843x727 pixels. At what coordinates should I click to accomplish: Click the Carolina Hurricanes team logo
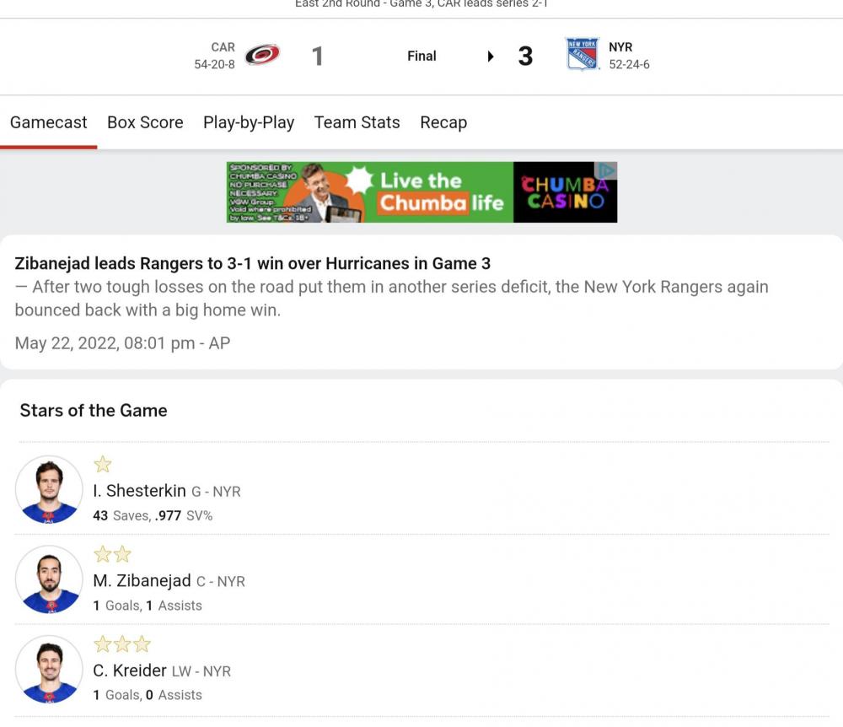[262, 56]
